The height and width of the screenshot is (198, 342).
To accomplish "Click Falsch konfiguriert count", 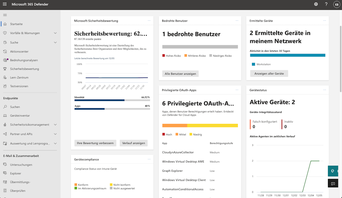I will point(254,127).
